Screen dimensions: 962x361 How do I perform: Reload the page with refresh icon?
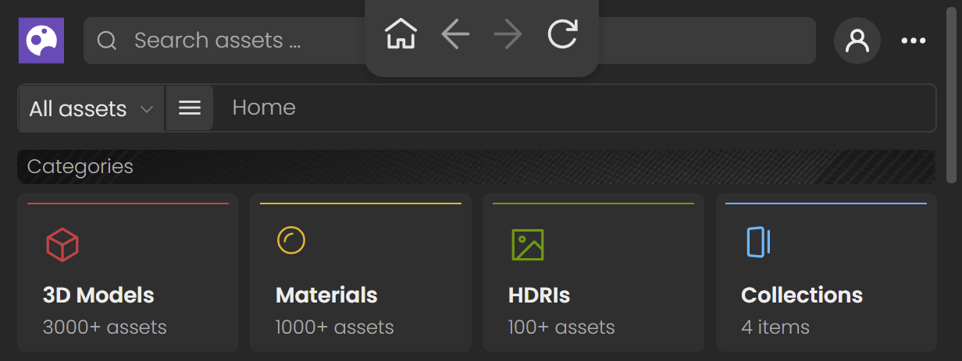[x=562, y=35]
